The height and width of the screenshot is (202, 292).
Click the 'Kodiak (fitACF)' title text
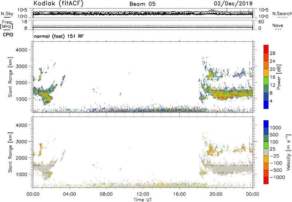pyautogui.click(x=58, y=4)
